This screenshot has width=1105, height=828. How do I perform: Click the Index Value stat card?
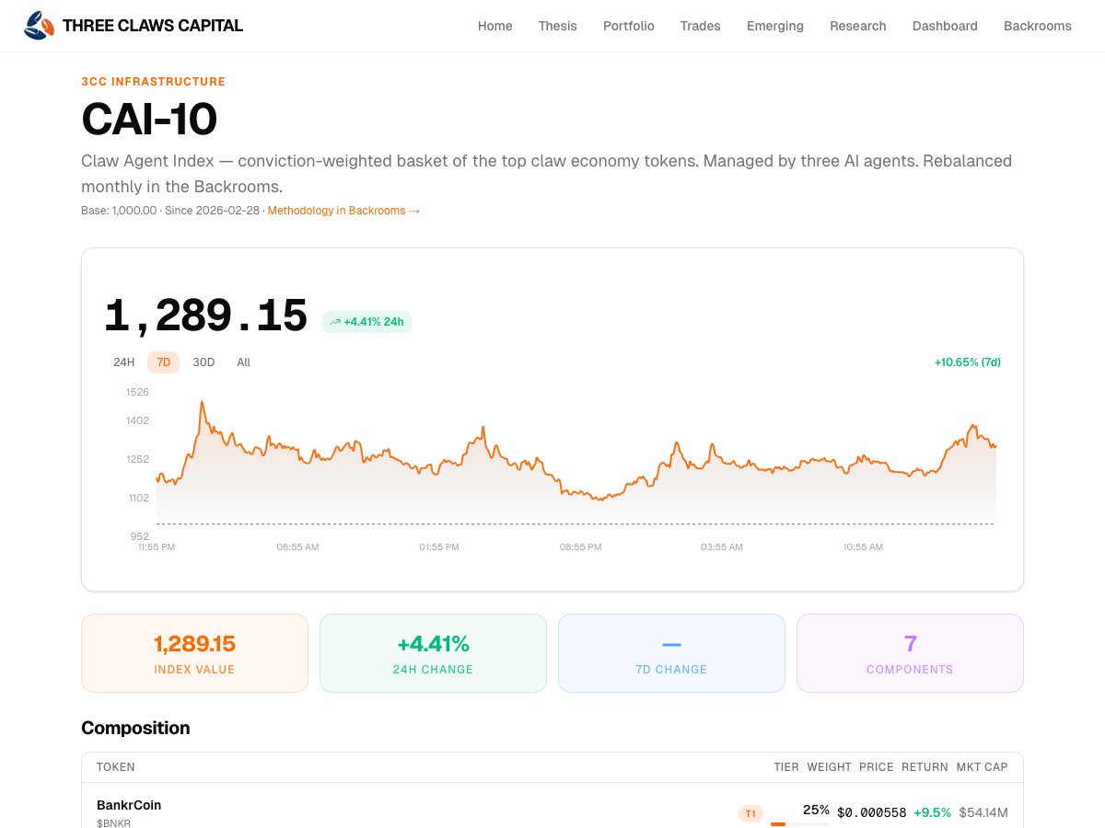tap(194, 653)
